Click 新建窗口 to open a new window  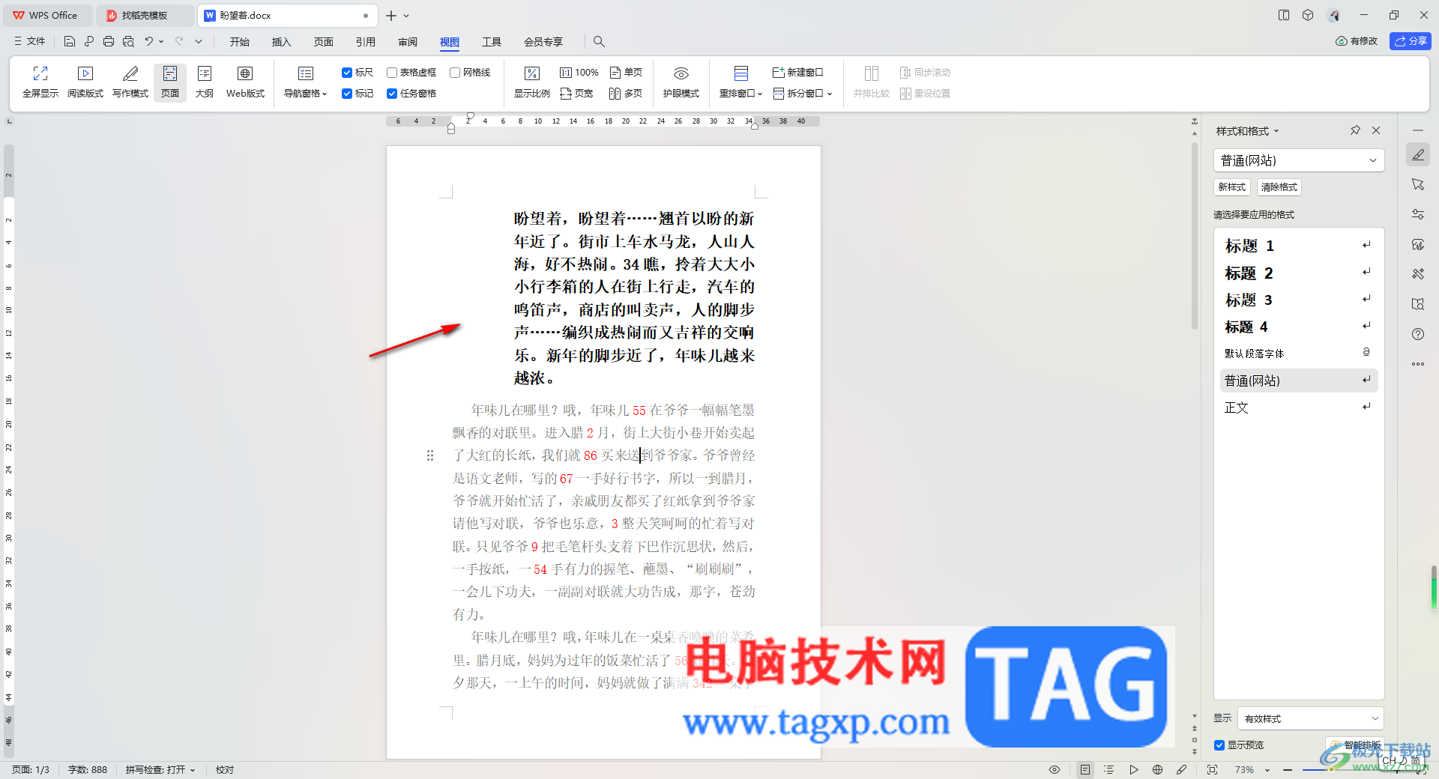tap(797, 73)
